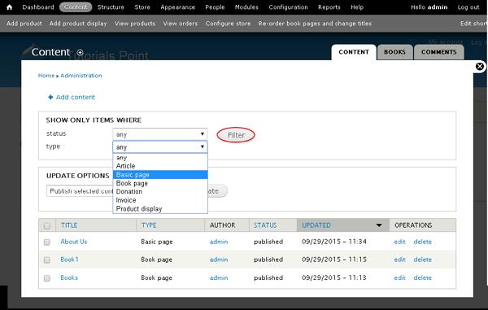Screen dimensions: 488x310
Task: Click admin author link in About Us row
Action: [219, 242]
